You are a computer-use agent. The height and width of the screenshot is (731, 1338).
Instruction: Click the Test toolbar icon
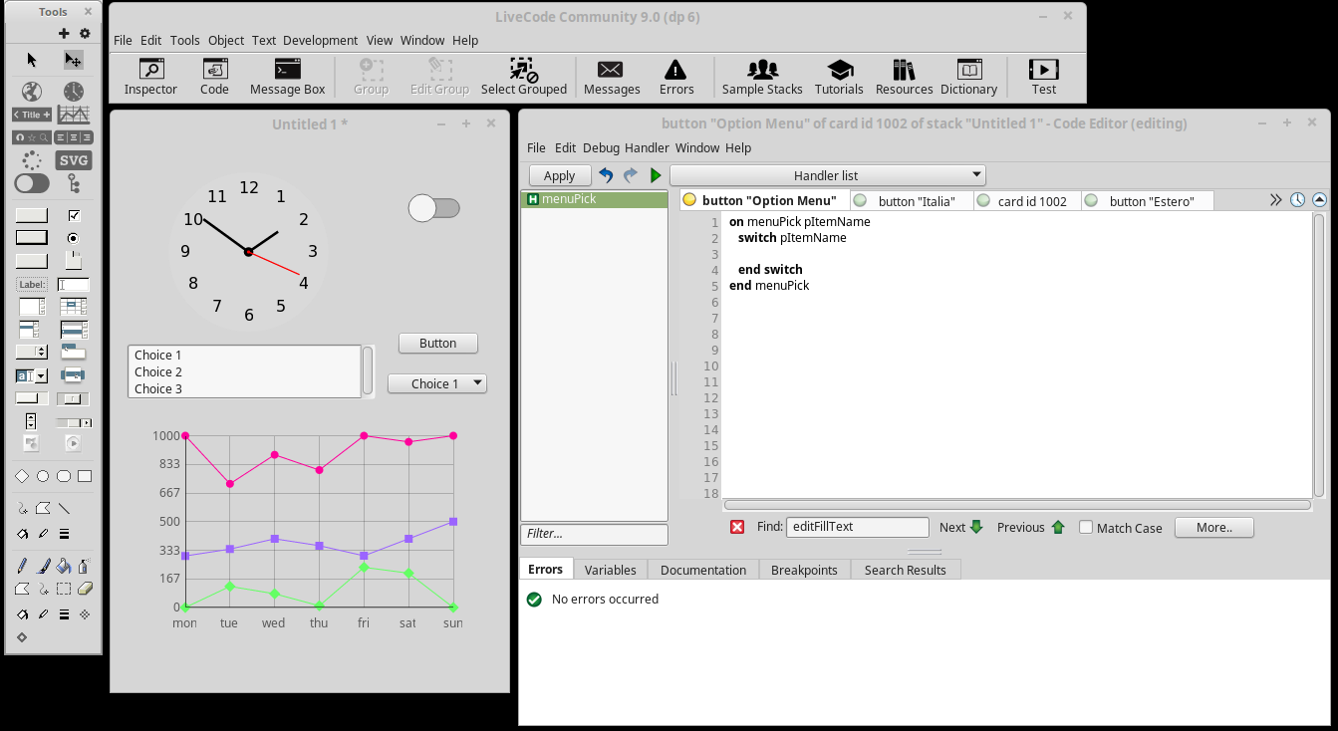coord(1043,78)
